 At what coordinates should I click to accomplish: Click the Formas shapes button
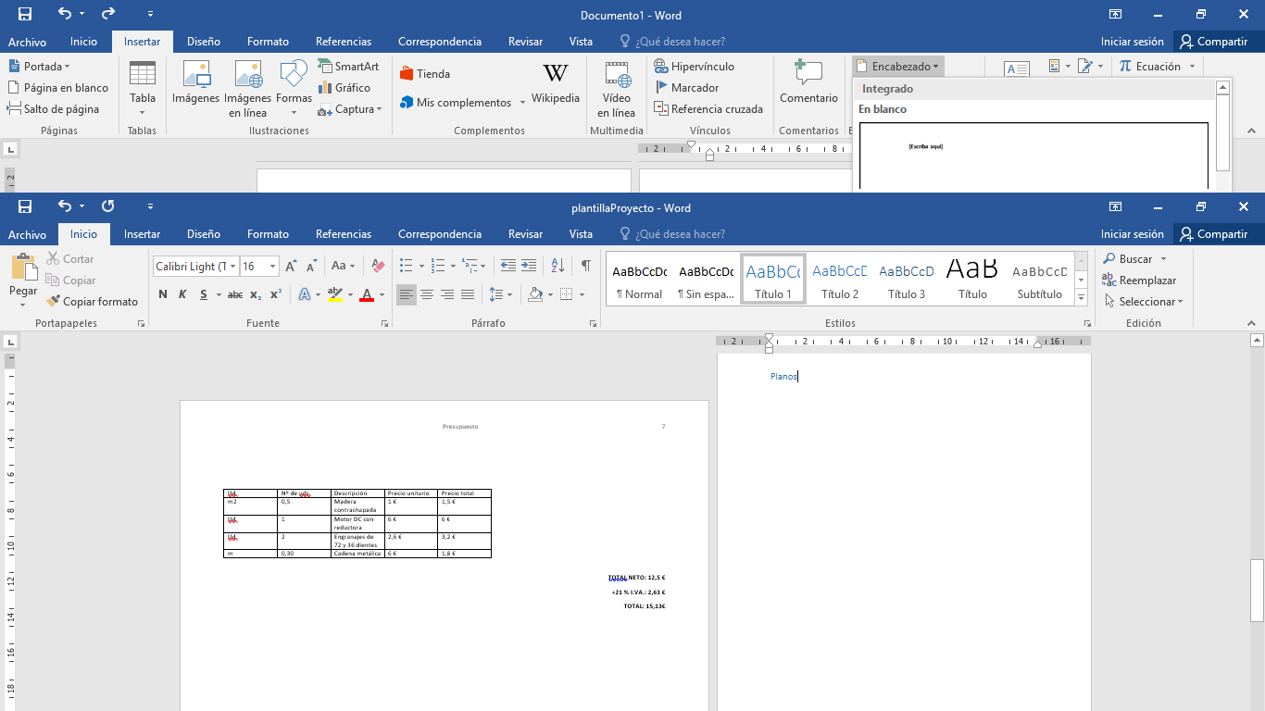[294, 89]
